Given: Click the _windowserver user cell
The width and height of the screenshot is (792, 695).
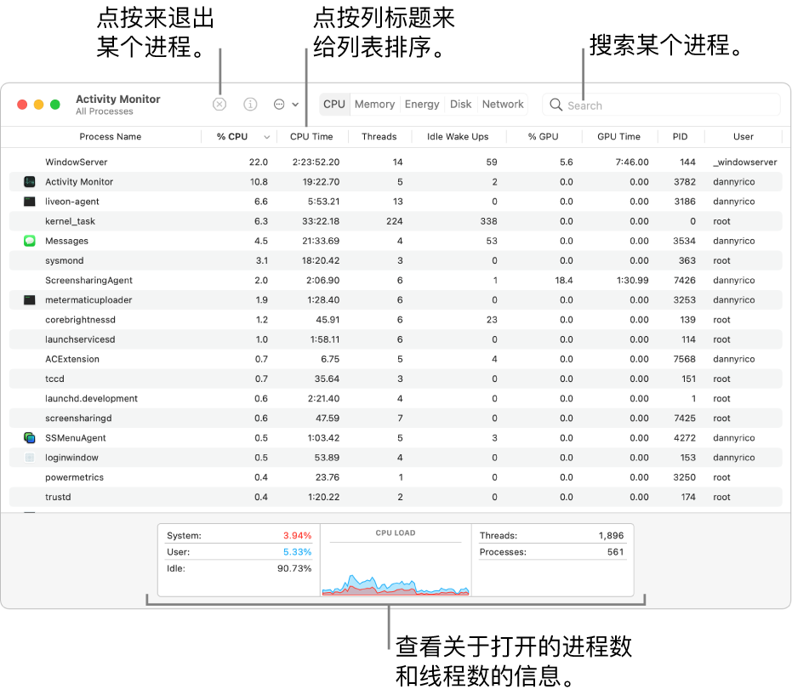Looking at the screenshot, I should 745,162.
